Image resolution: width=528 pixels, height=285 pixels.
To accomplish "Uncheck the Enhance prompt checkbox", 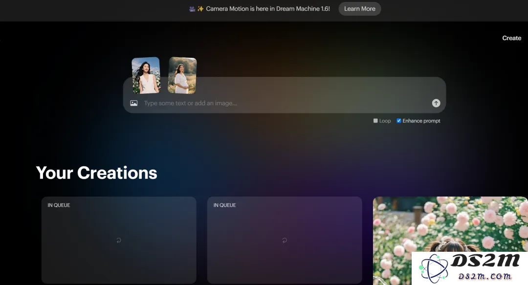I will [399, 121].
